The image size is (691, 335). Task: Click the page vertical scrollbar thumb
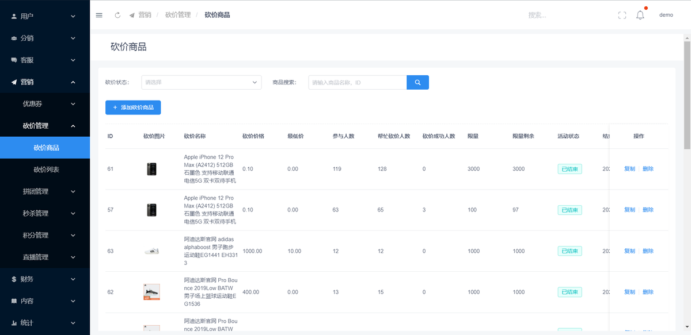coord(687,95)
